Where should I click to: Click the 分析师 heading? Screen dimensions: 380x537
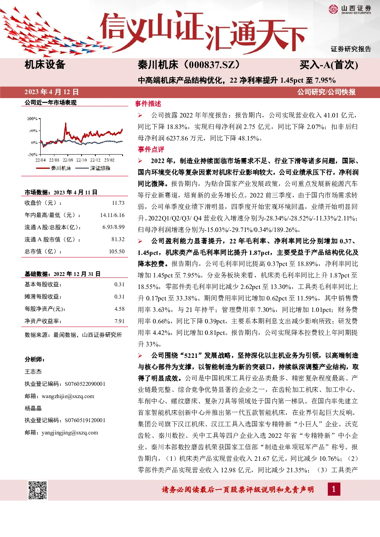[35, 359]
